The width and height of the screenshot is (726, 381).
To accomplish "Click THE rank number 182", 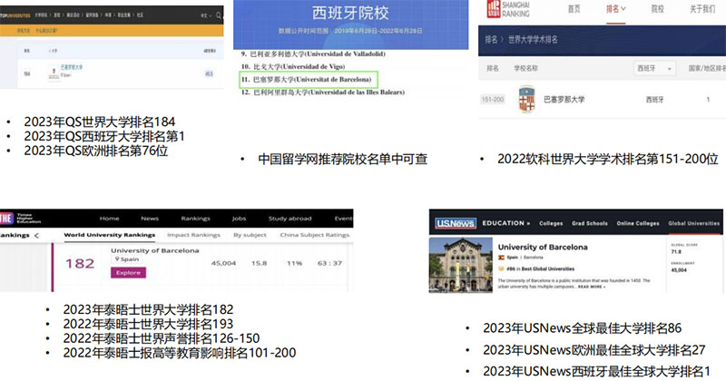I will (x=80, y=263).
